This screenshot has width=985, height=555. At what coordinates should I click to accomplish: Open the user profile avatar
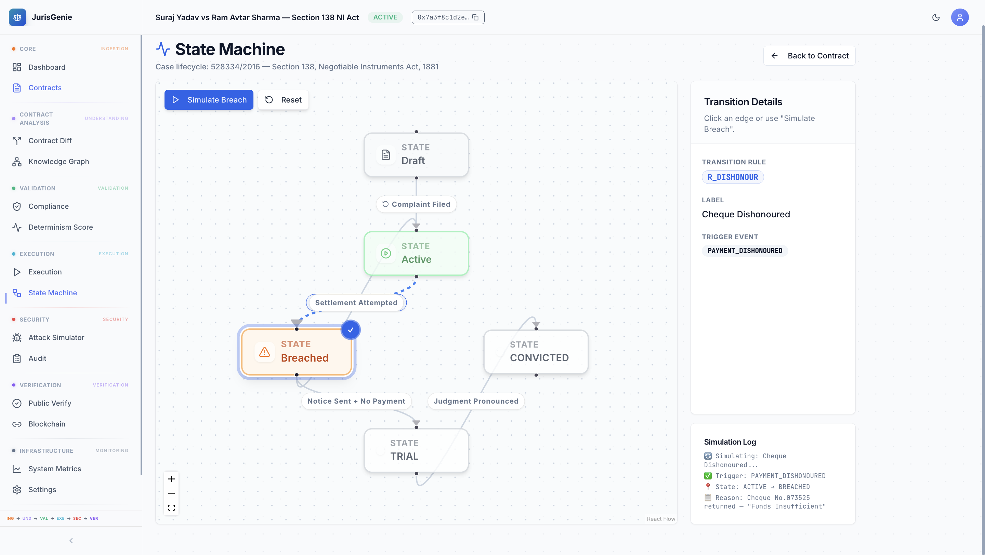pyautogui.click(x=959, y=17)
